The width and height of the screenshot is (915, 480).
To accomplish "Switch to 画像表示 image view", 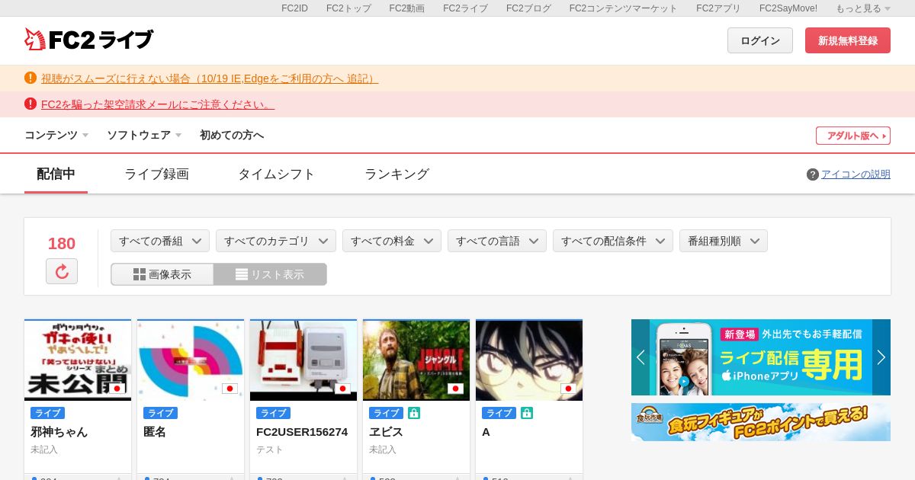I will coord(162,274).
